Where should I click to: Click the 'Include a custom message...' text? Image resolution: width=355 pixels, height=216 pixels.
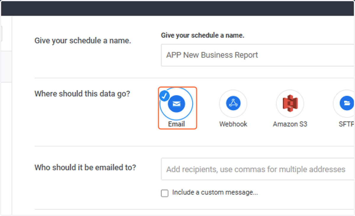click(215, 192)
